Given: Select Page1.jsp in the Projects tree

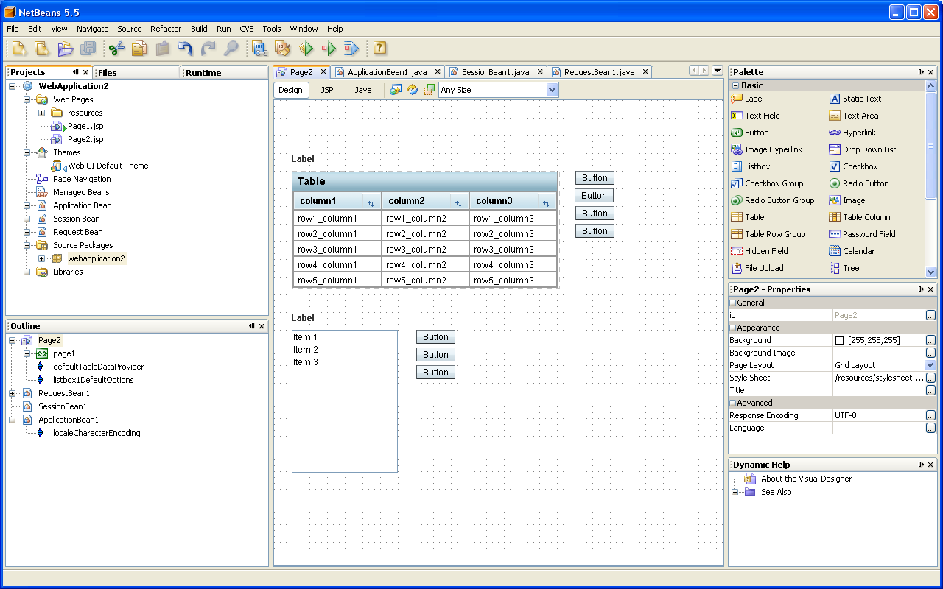Looking at the screenshot, I should tap(85, 126).
